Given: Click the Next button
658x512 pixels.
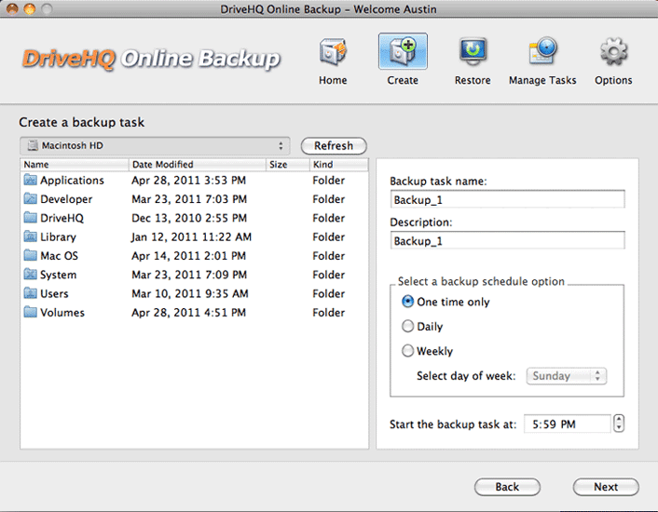Looking at the screenshot, I should pos(606,487).
